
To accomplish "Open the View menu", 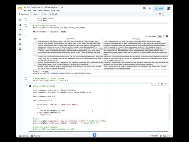I will point(34,10).
